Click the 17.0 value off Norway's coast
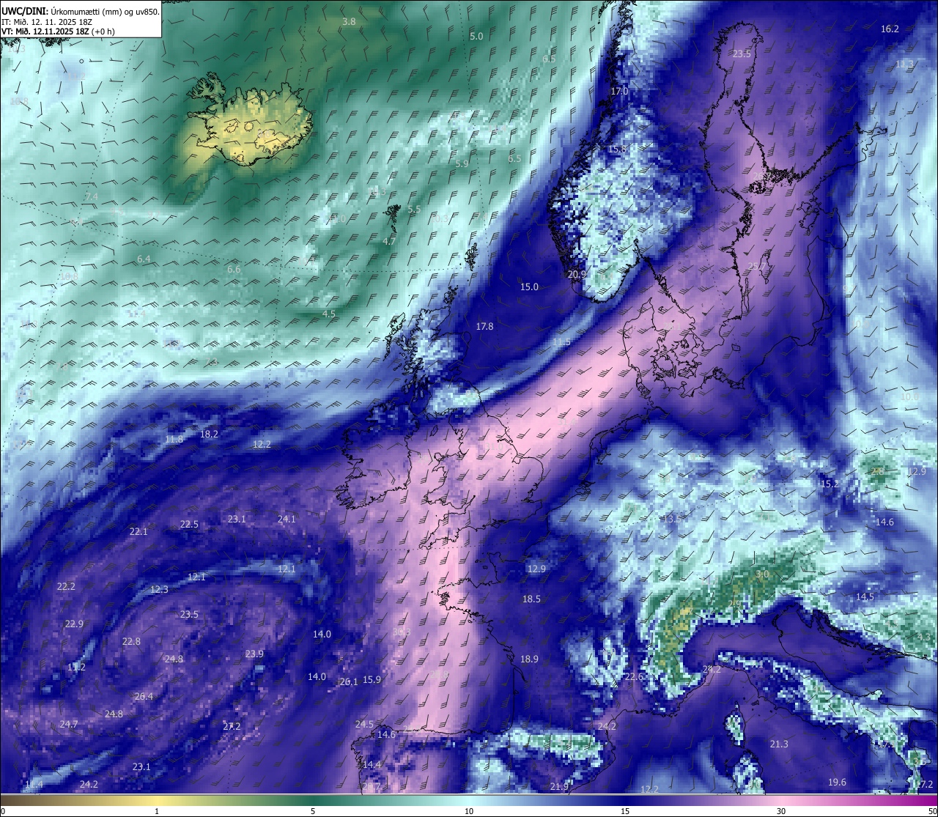This screenshot has height=817, width=938. [619, 91]
